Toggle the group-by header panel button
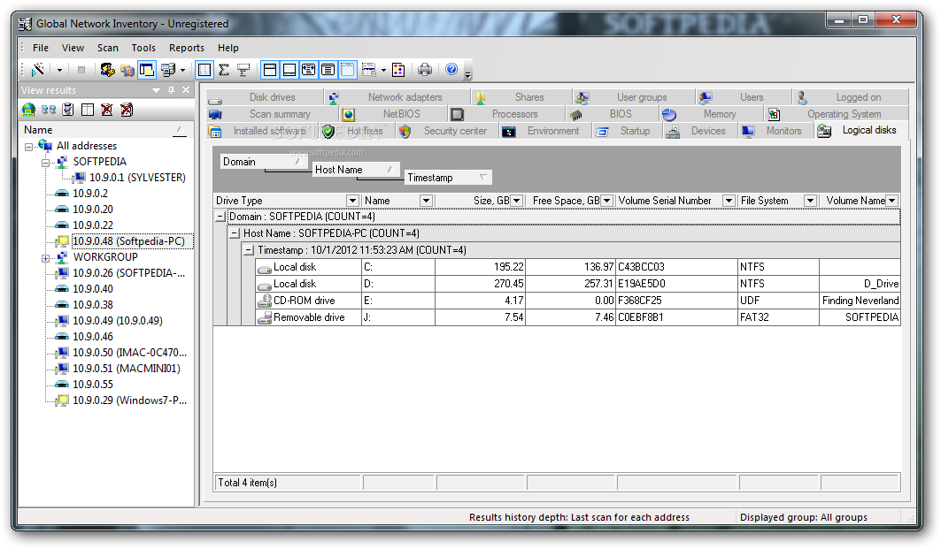 pos(270,70)
